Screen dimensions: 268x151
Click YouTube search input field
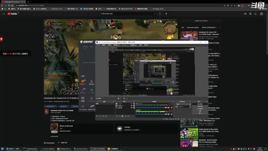pyautogui.click(x=127, y=14)
